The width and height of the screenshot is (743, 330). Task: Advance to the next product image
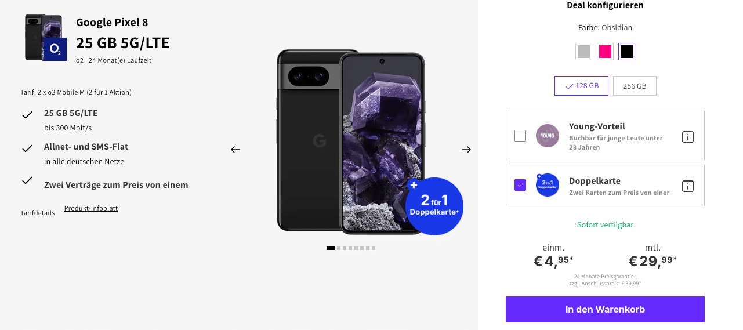pos(466,150)
